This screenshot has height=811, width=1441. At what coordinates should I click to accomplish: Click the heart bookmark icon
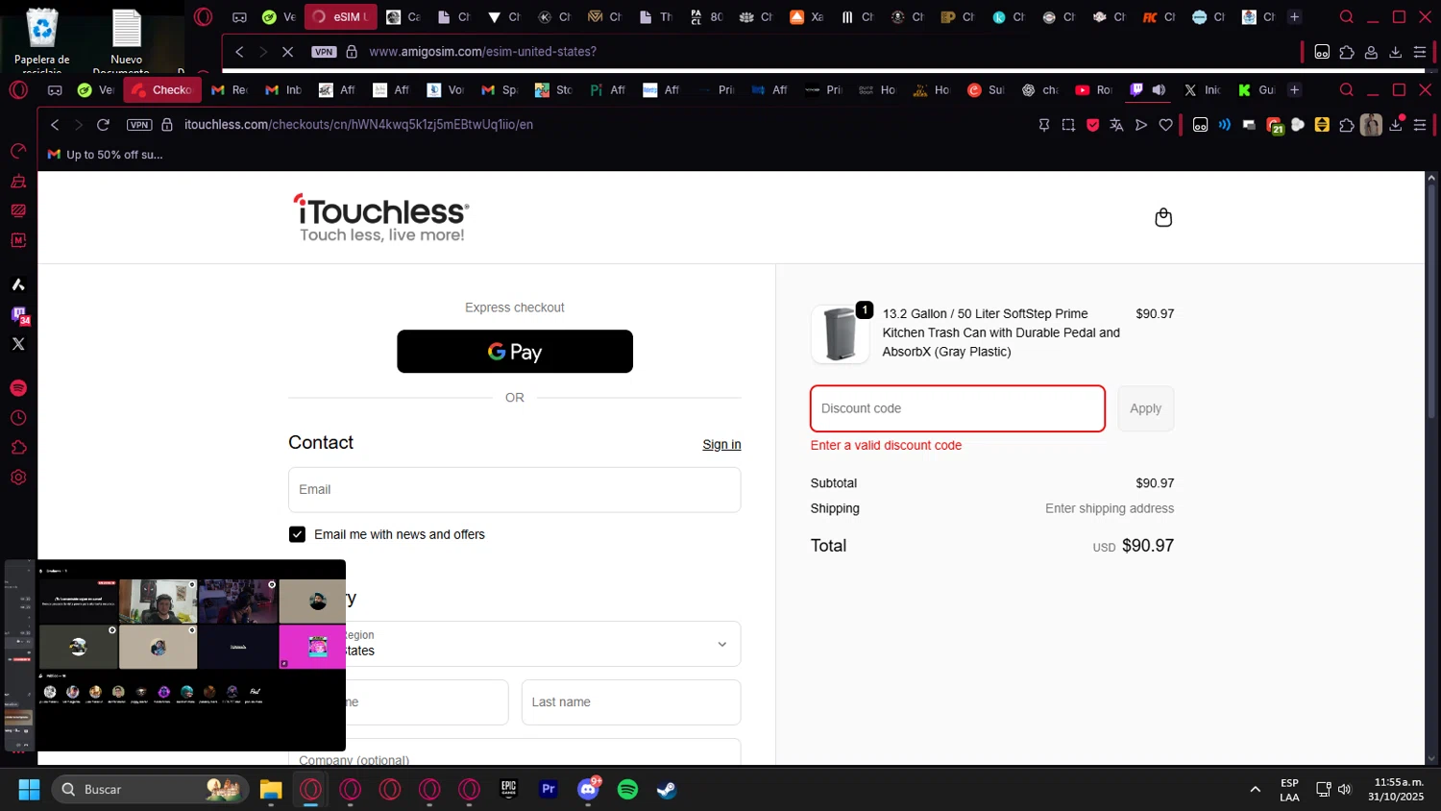click(x=1166, y=125)
